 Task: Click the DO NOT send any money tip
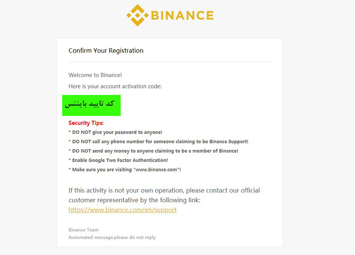tap(153, 151)
